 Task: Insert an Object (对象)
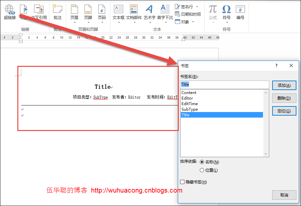(182, 22)
